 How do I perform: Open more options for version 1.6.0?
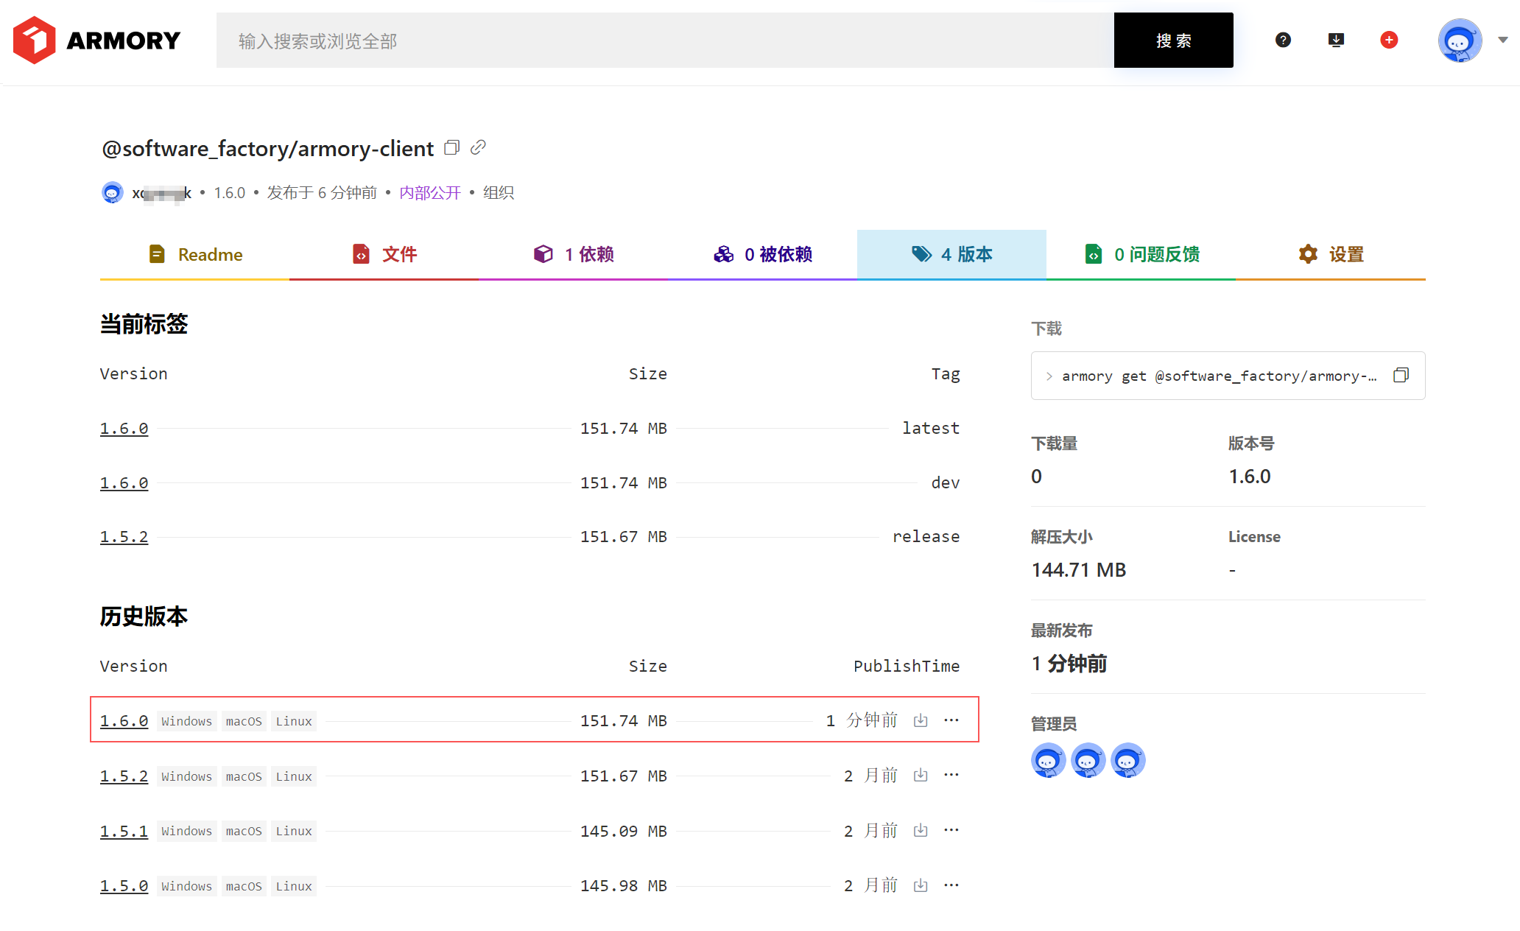point(951,720)
